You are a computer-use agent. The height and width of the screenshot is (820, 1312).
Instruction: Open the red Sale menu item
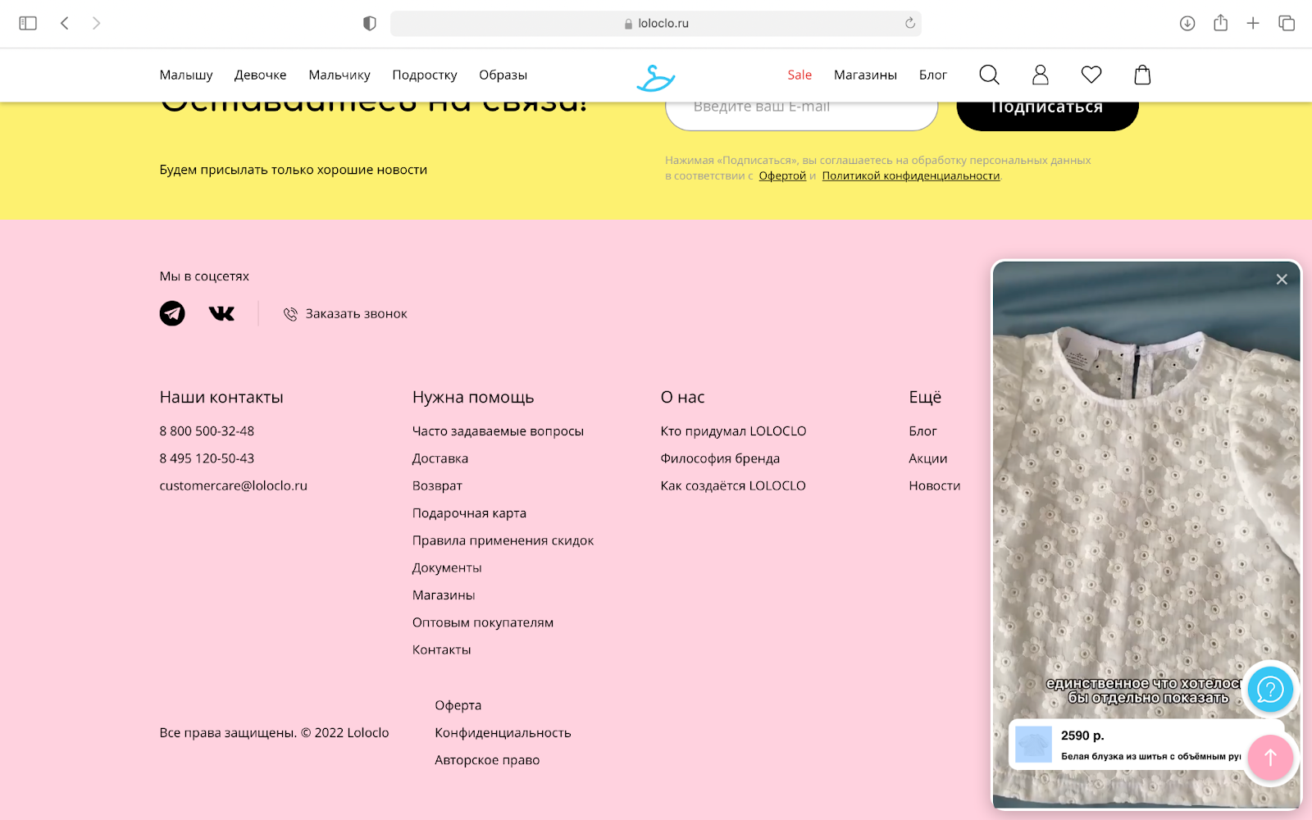799,75
